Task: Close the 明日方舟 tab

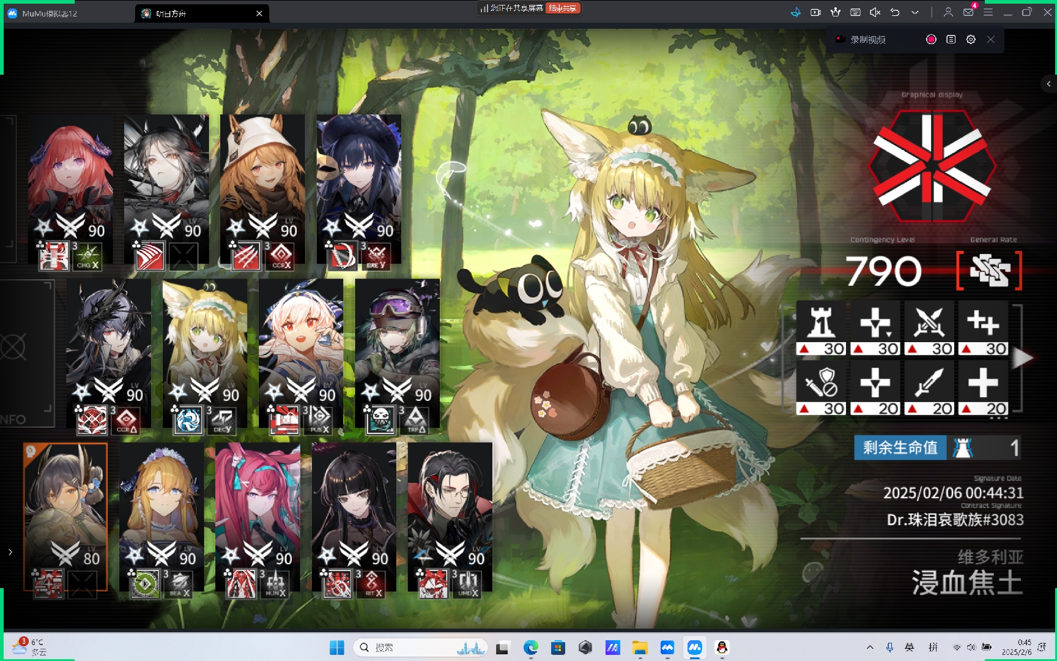Action: coord(259,13)
